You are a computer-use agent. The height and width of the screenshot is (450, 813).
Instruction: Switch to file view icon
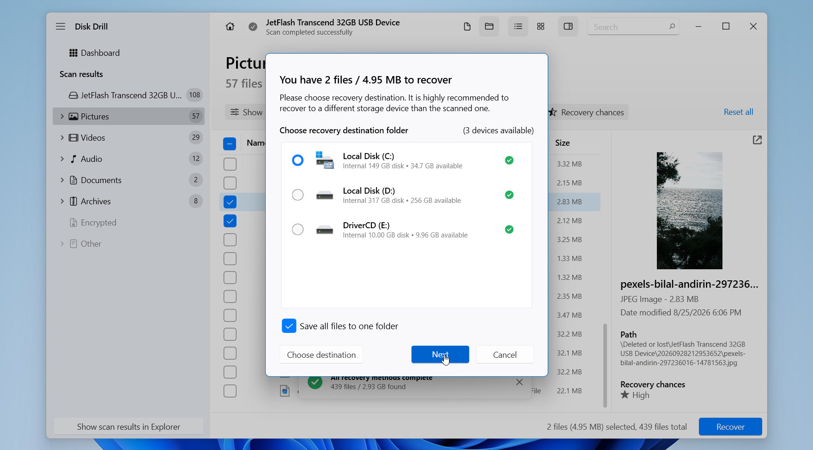pyautogui.click(x=467, y=26)
